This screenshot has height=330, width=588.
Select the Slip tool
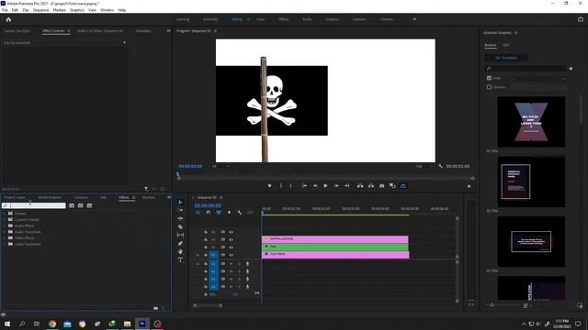pyautogui.click(x=180, y=235)
